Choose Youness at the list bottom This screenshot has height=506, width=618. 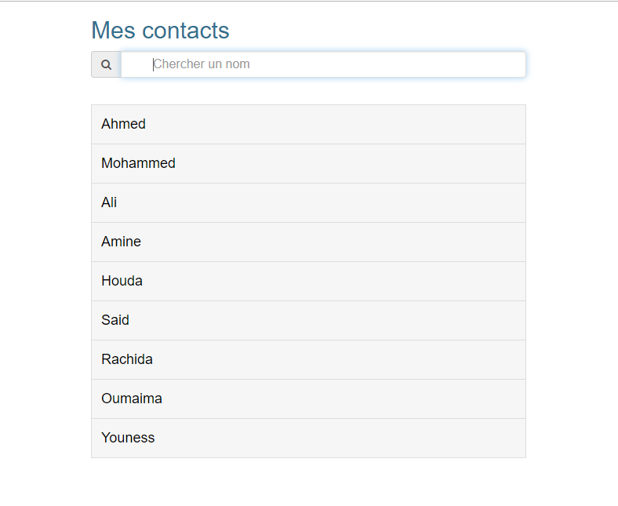pyautogui.click(x=308, y=438)
